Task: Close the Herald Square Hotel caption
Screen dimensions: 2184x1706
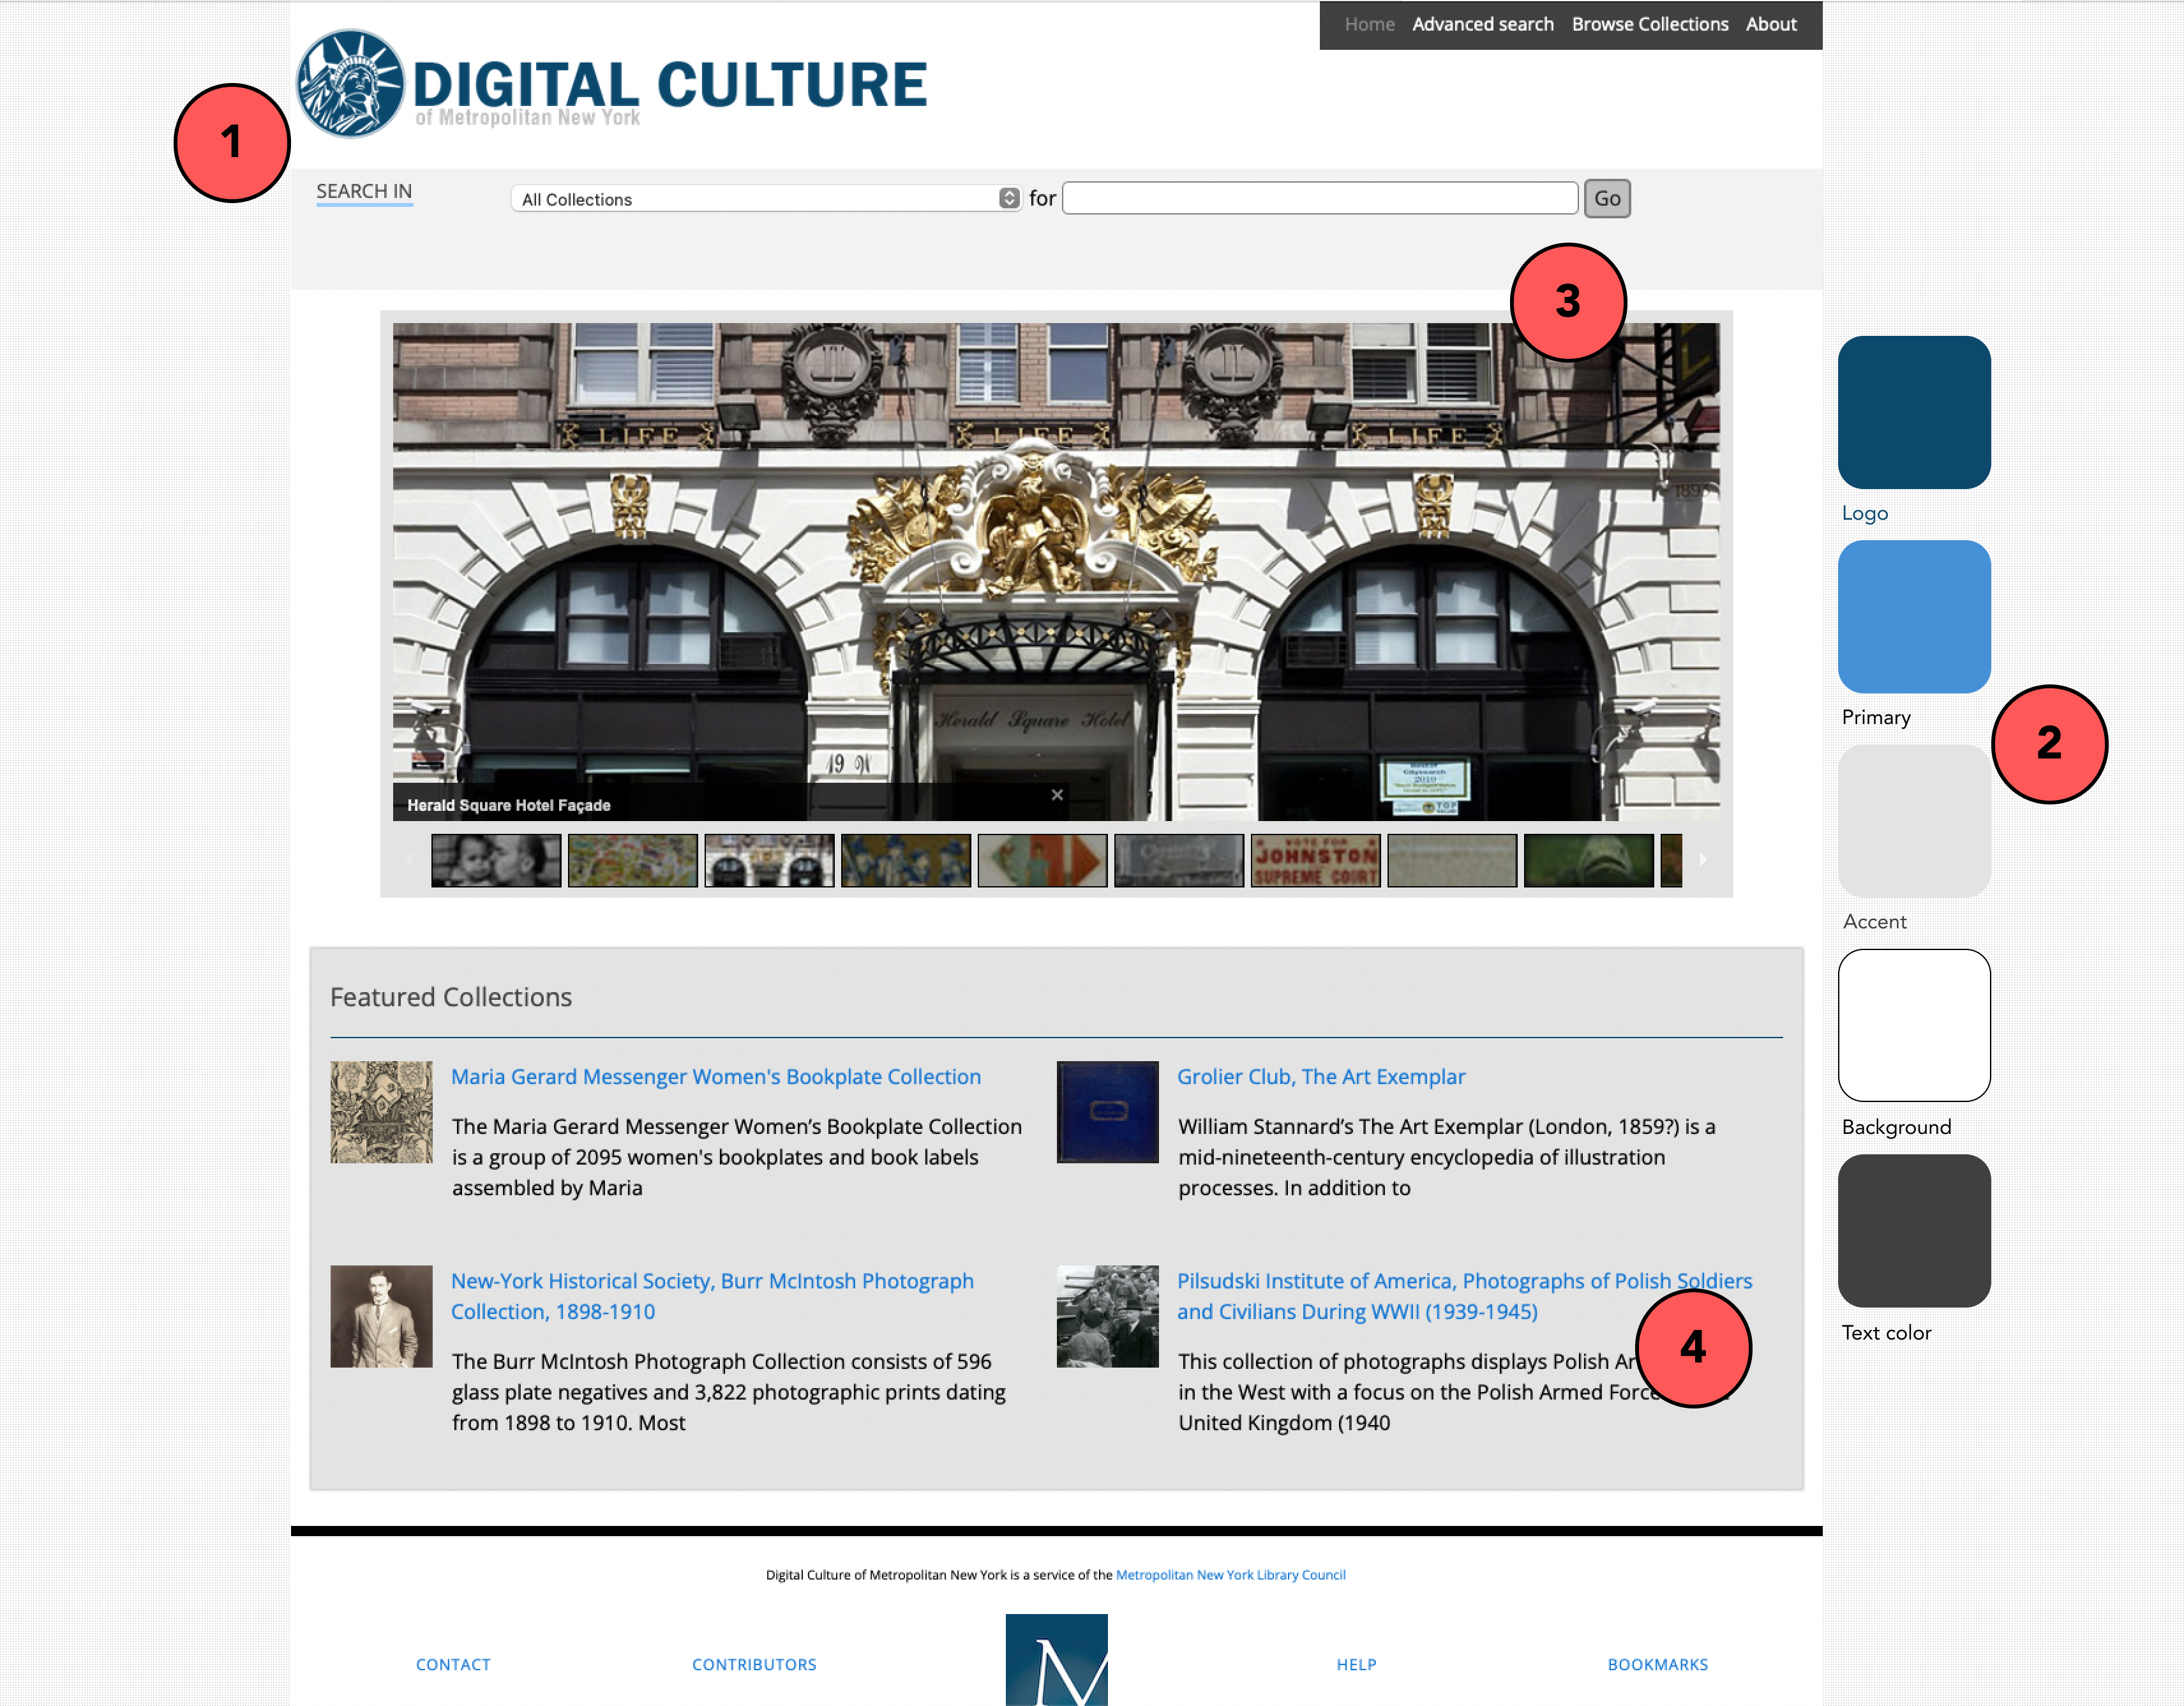Action: (x=1057, y=794)
